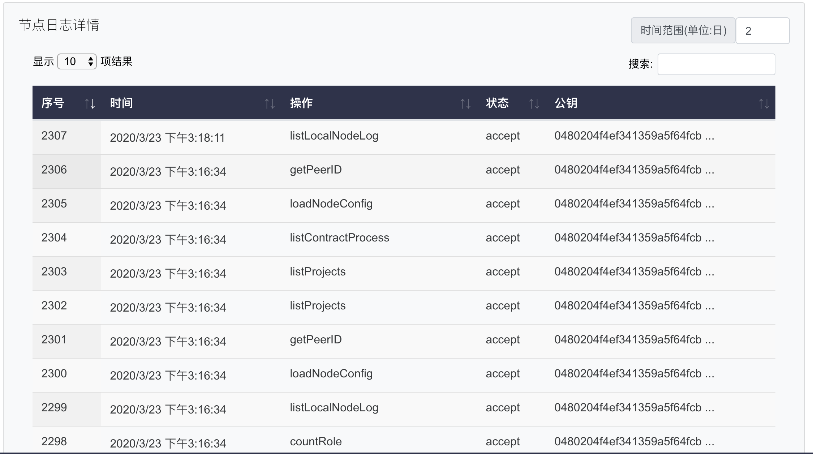Image resolution: width=813 pixels, height=454 pixels.
Task: Select row 2298 countRole
Action: tap(315, 441)
